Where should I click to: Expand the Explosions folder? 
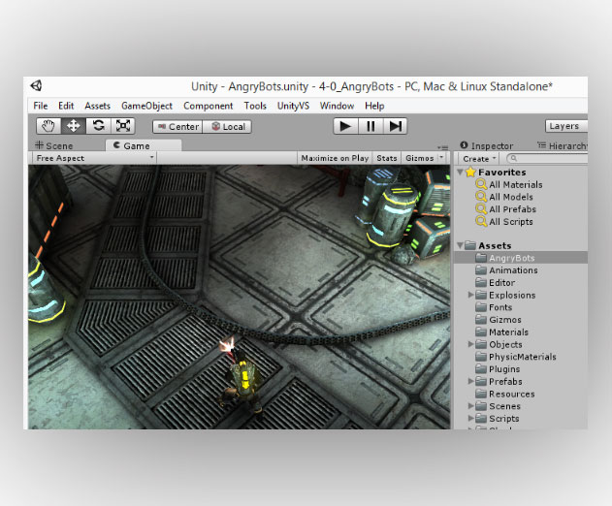470,295
